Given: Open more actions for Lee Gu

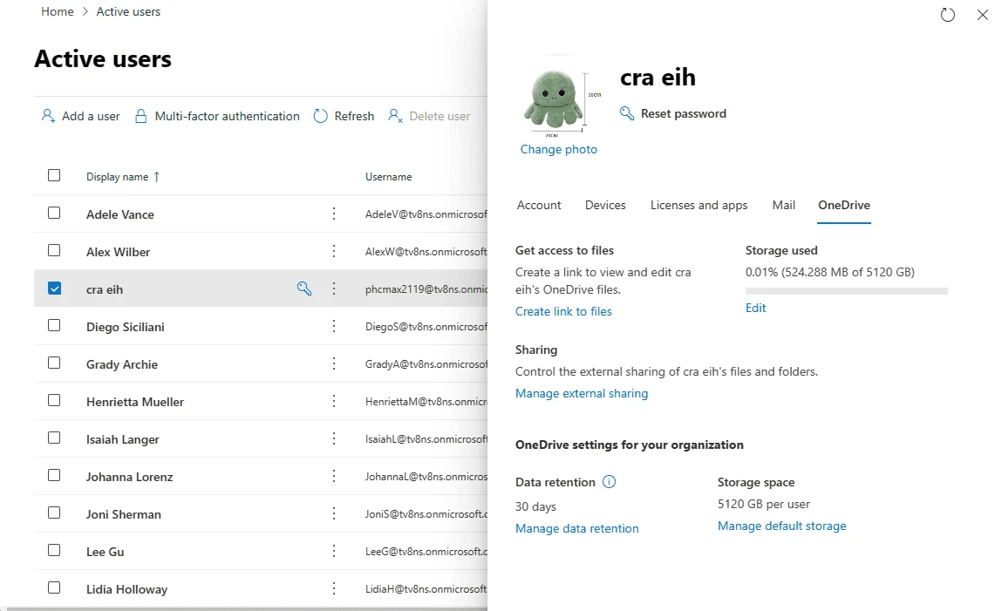Looking at the screenshot, I should pos(334,551).
